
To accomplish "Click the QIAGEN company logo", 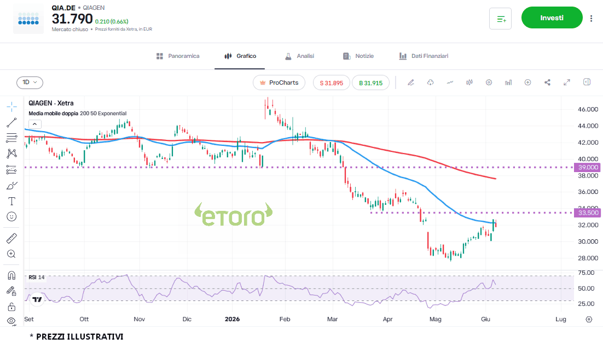I will [28, 19].
